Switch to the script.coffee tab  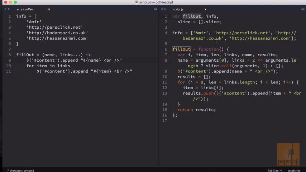click(x=25, y=9)
